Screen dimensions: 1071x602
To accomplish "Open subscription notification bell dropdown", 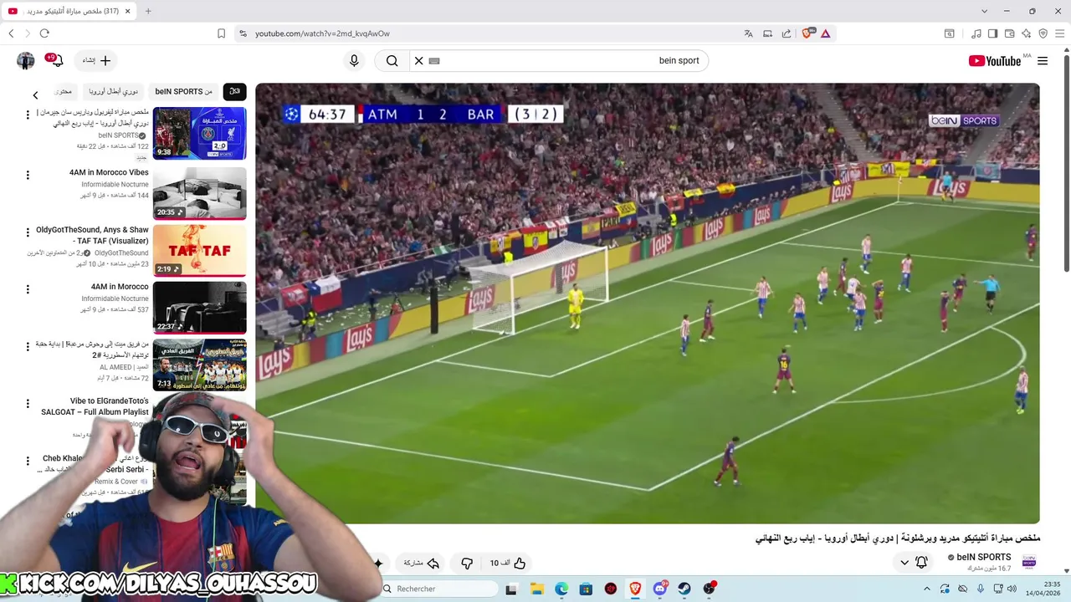I will click(x=913, y=563).
